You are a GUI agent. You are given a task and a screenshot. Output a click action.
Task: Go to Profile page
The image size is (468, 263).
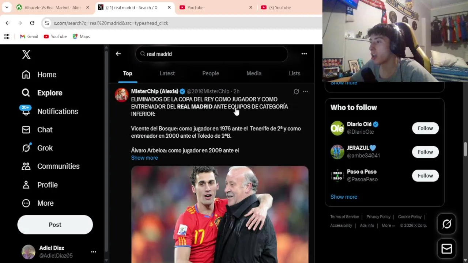pyautogui.click(x=39, y=185)
